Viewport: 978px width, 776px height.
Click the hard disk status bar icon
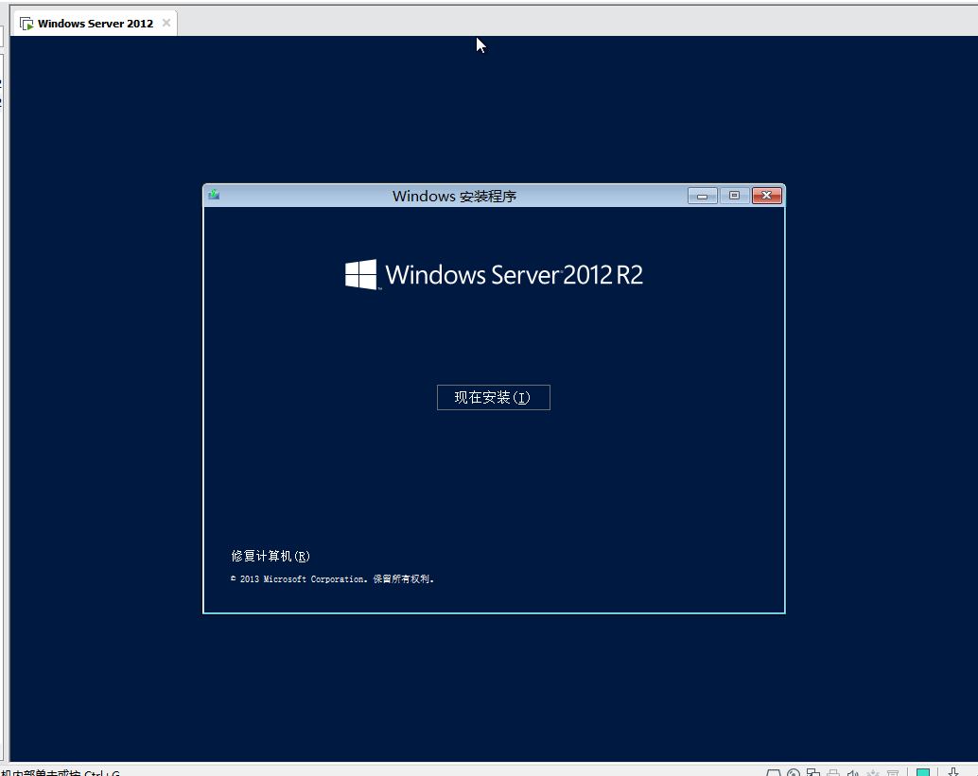click(774, 773)
